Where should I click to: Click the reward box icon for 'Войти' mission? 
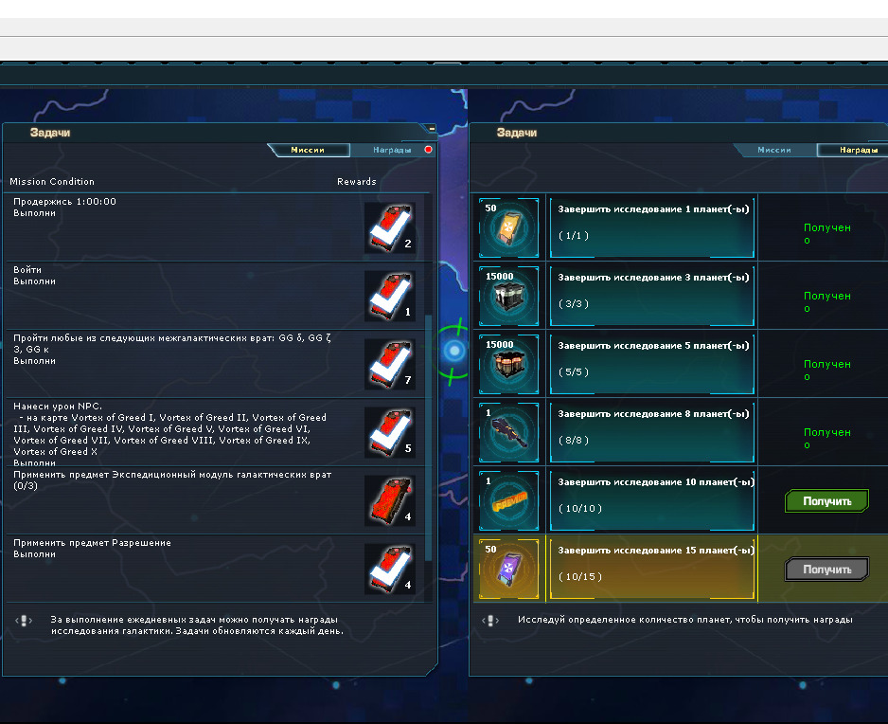390,296
